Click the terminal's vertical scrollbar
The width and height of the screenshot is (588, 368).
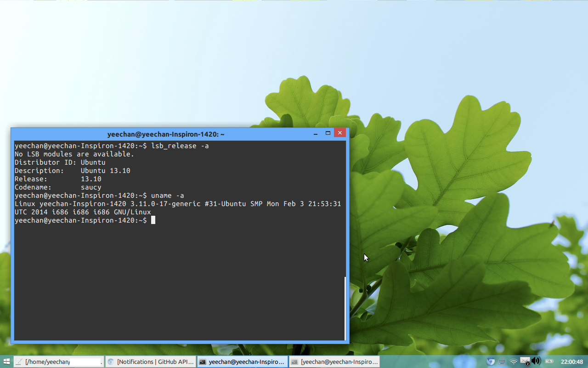345,308
